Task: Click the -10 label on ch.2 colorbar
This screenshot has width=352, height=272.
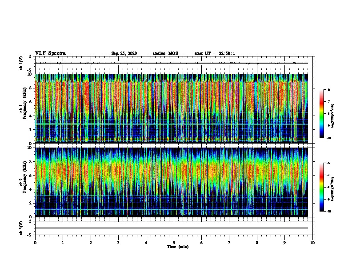Action: coord(328,212)
